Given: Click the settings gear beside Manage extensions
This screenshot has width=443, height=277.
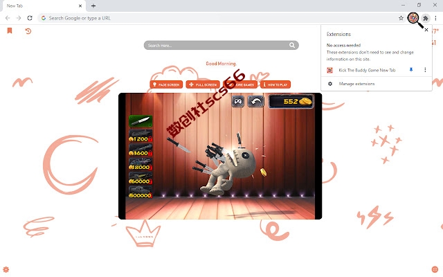Looking at the screenshot, I should (330, 84).
